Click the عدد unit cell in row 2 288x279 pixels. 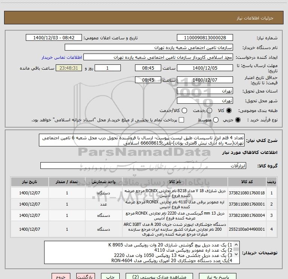click(x=104, y=204)
